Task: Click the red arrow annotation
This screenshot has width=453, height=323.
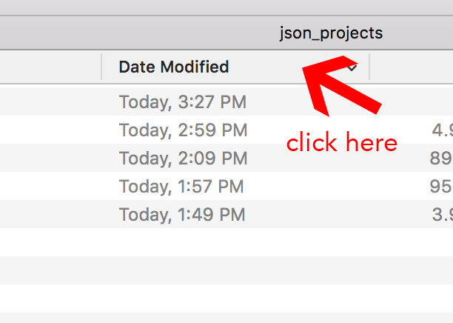Action: (x=342, y=86)
